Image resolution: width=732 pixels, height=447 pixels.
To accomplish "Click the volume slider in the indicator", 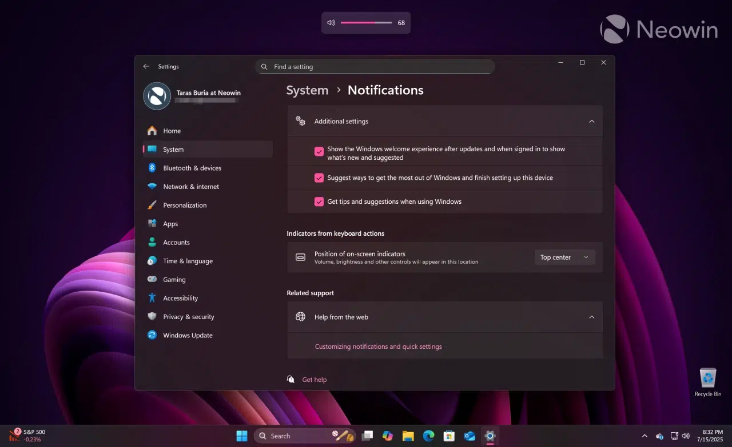I will point(366,23).
